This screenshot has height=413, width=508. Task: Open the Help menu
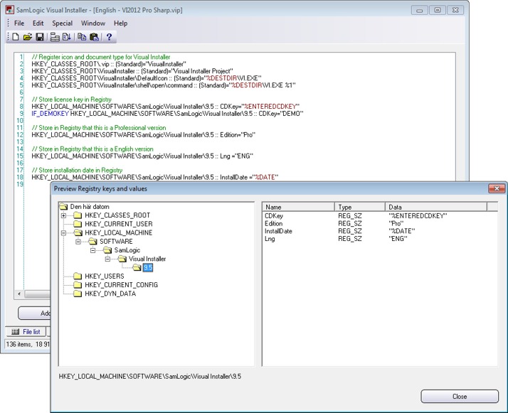coord(120,23)
